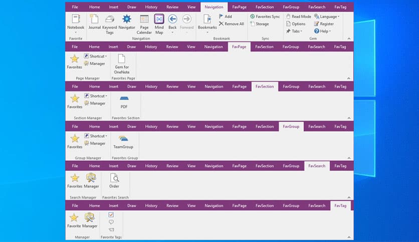Click Remove All bookmarks
The height and width of the screenshot is (242, 419).
click(232, 23)
